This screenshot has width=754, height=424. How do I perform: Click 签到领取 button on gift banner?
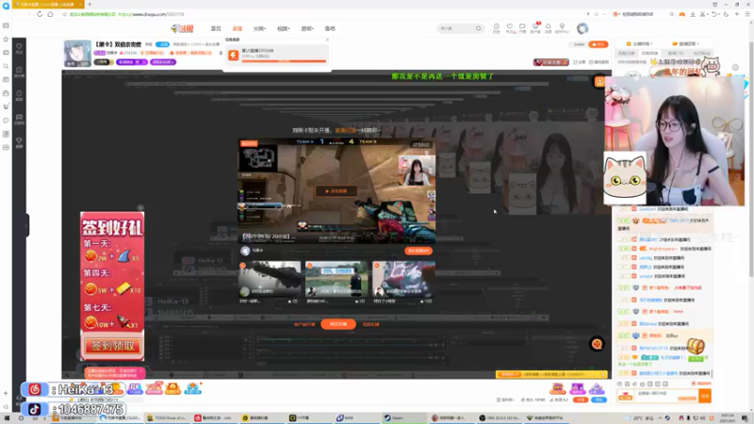click(x=112, y=346)
